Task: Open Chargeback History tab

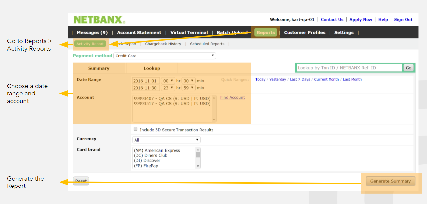Action: [x=163, y=44]
